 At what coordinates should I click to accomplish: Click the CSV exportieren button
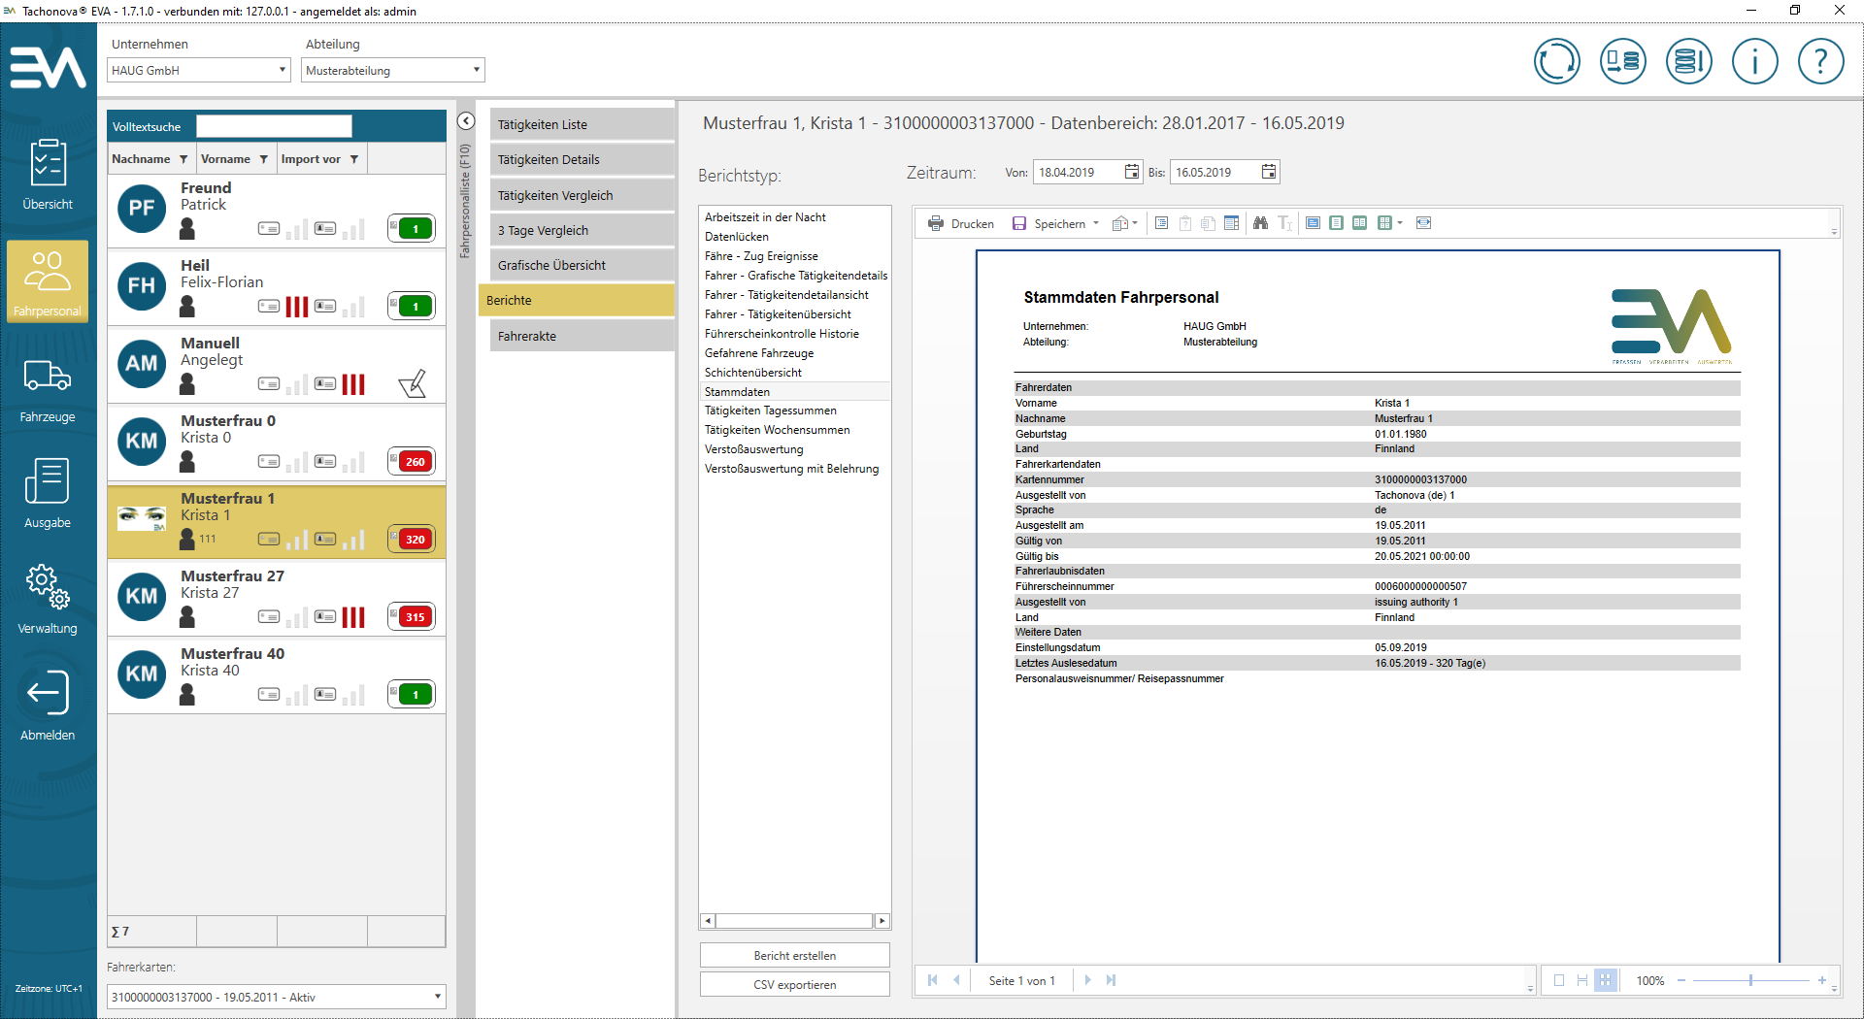pos(794,984)
